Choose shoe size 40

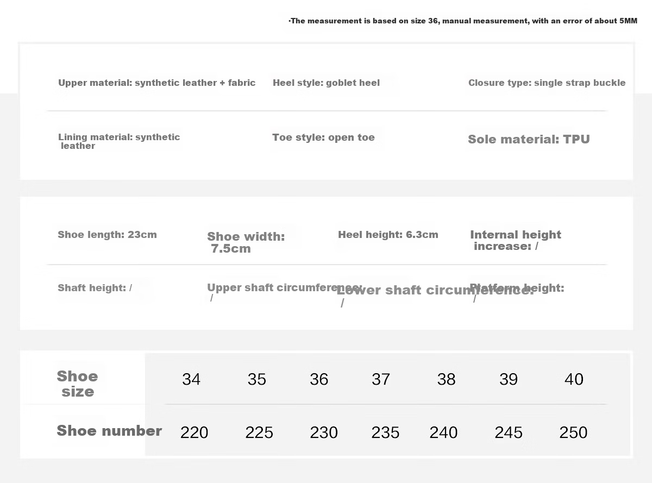574,379
